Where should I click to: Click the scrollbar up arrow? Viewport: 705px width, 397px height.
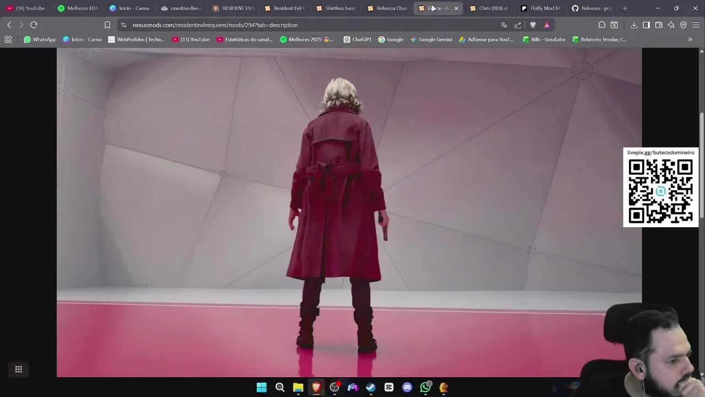701,51
